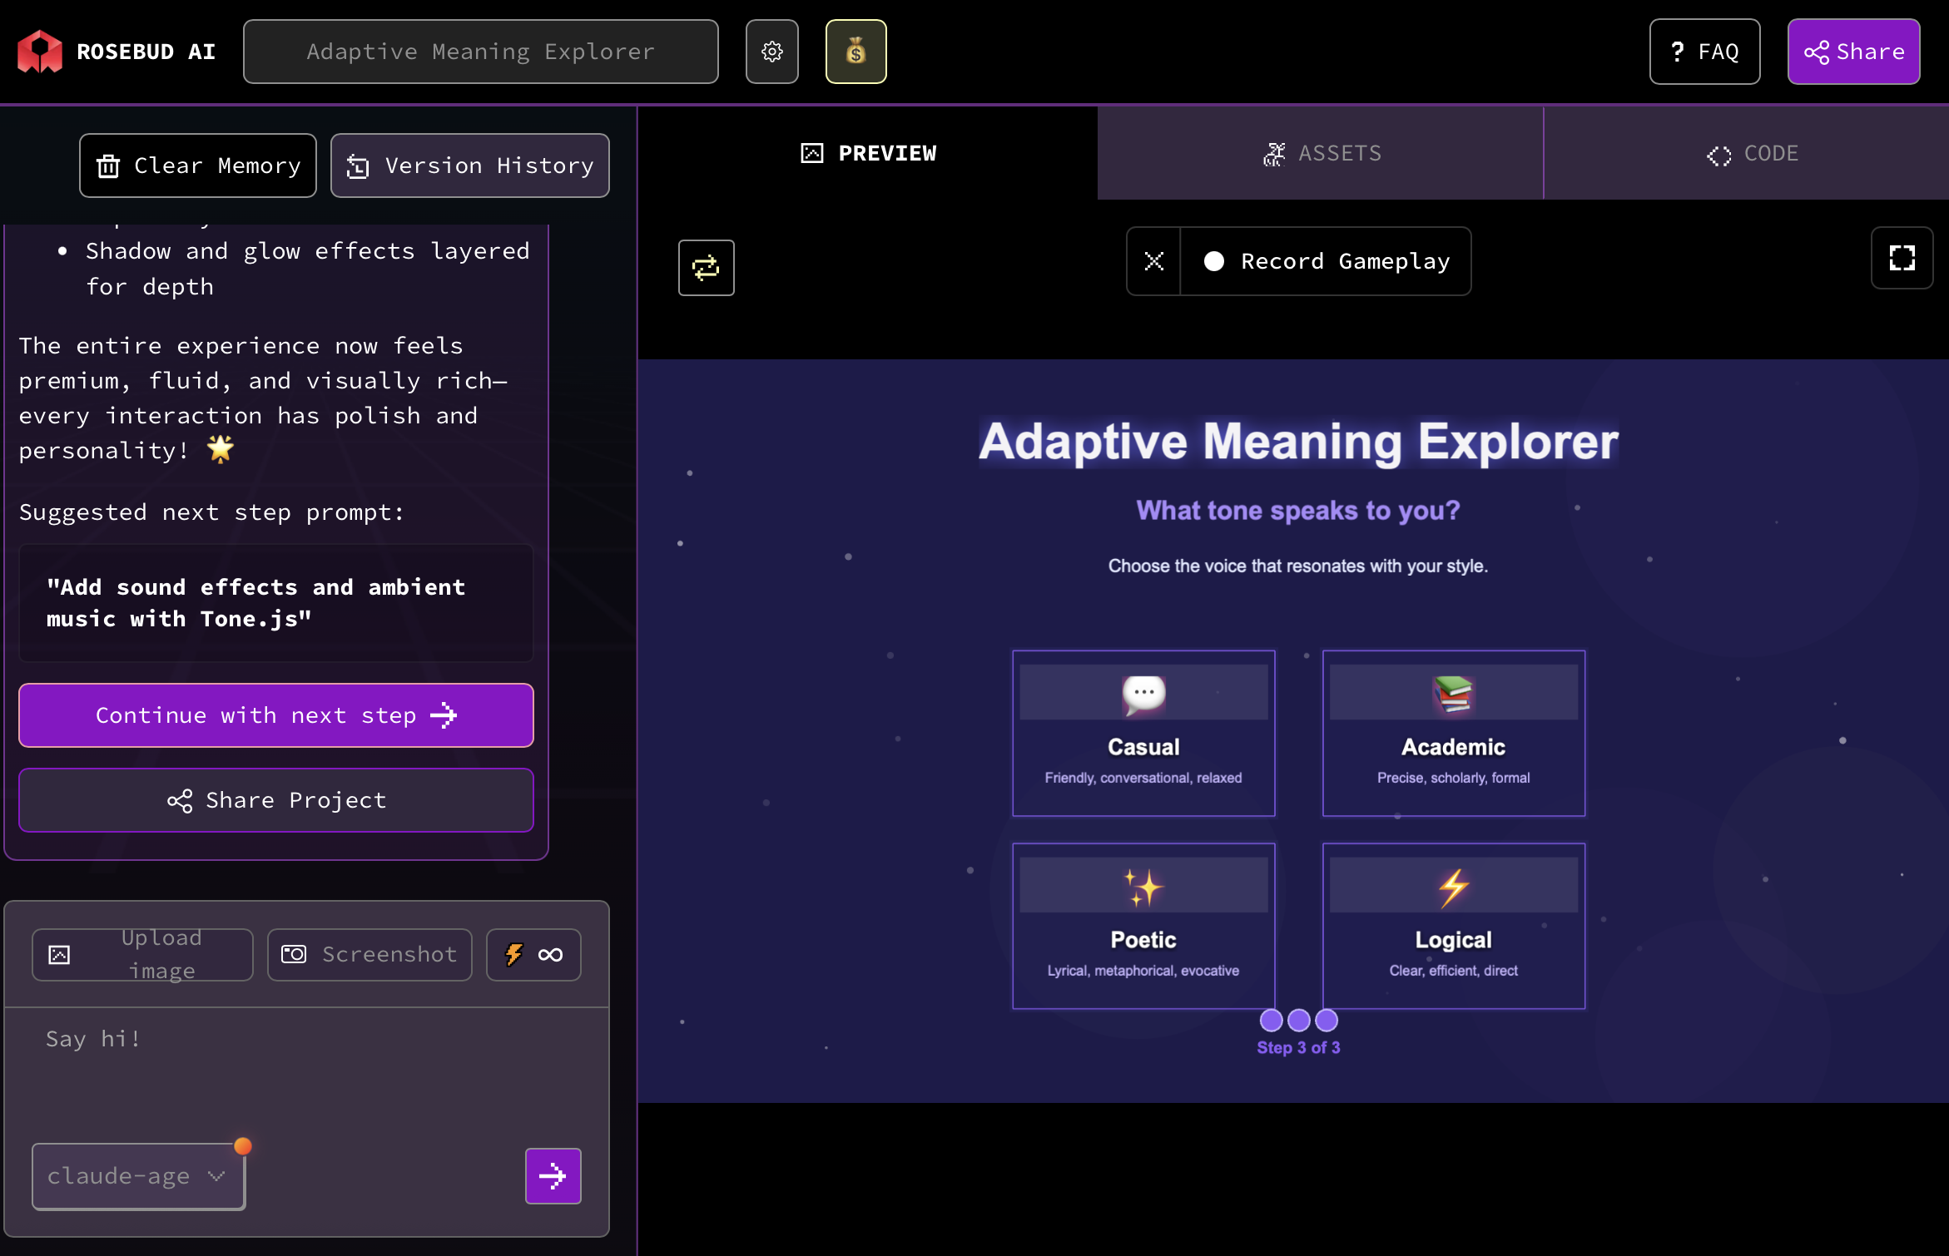Switch to the CODE tab
The image size is (1949, 1256).
pos(1752,153)
